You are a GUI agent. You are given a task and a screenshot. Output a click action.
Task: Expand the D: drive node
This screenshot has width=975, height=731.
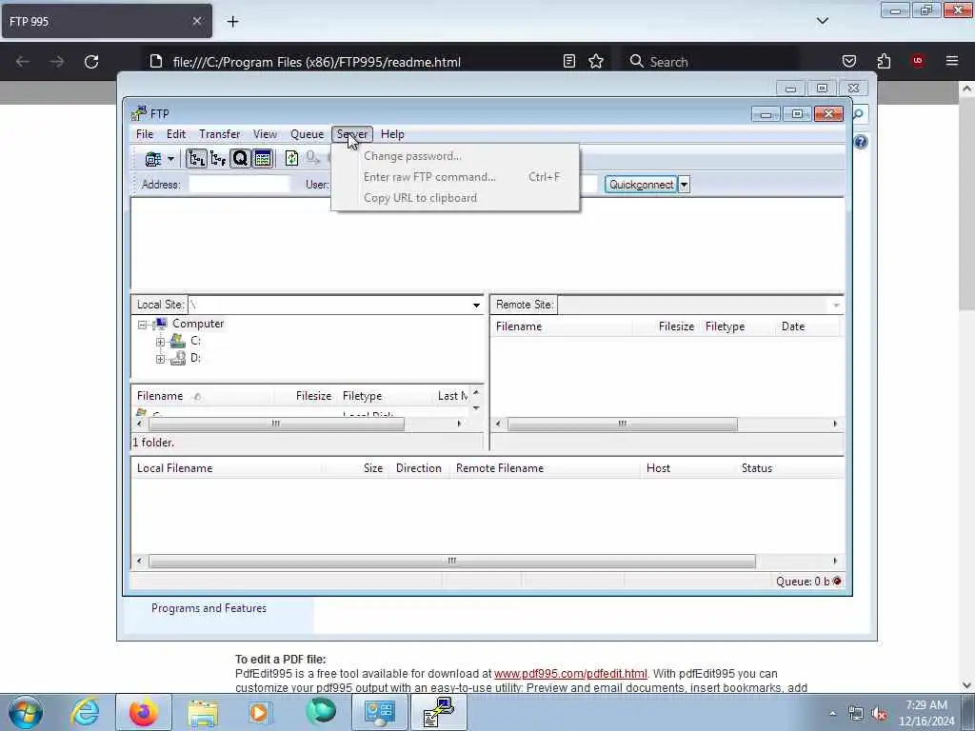pos(160,359)
